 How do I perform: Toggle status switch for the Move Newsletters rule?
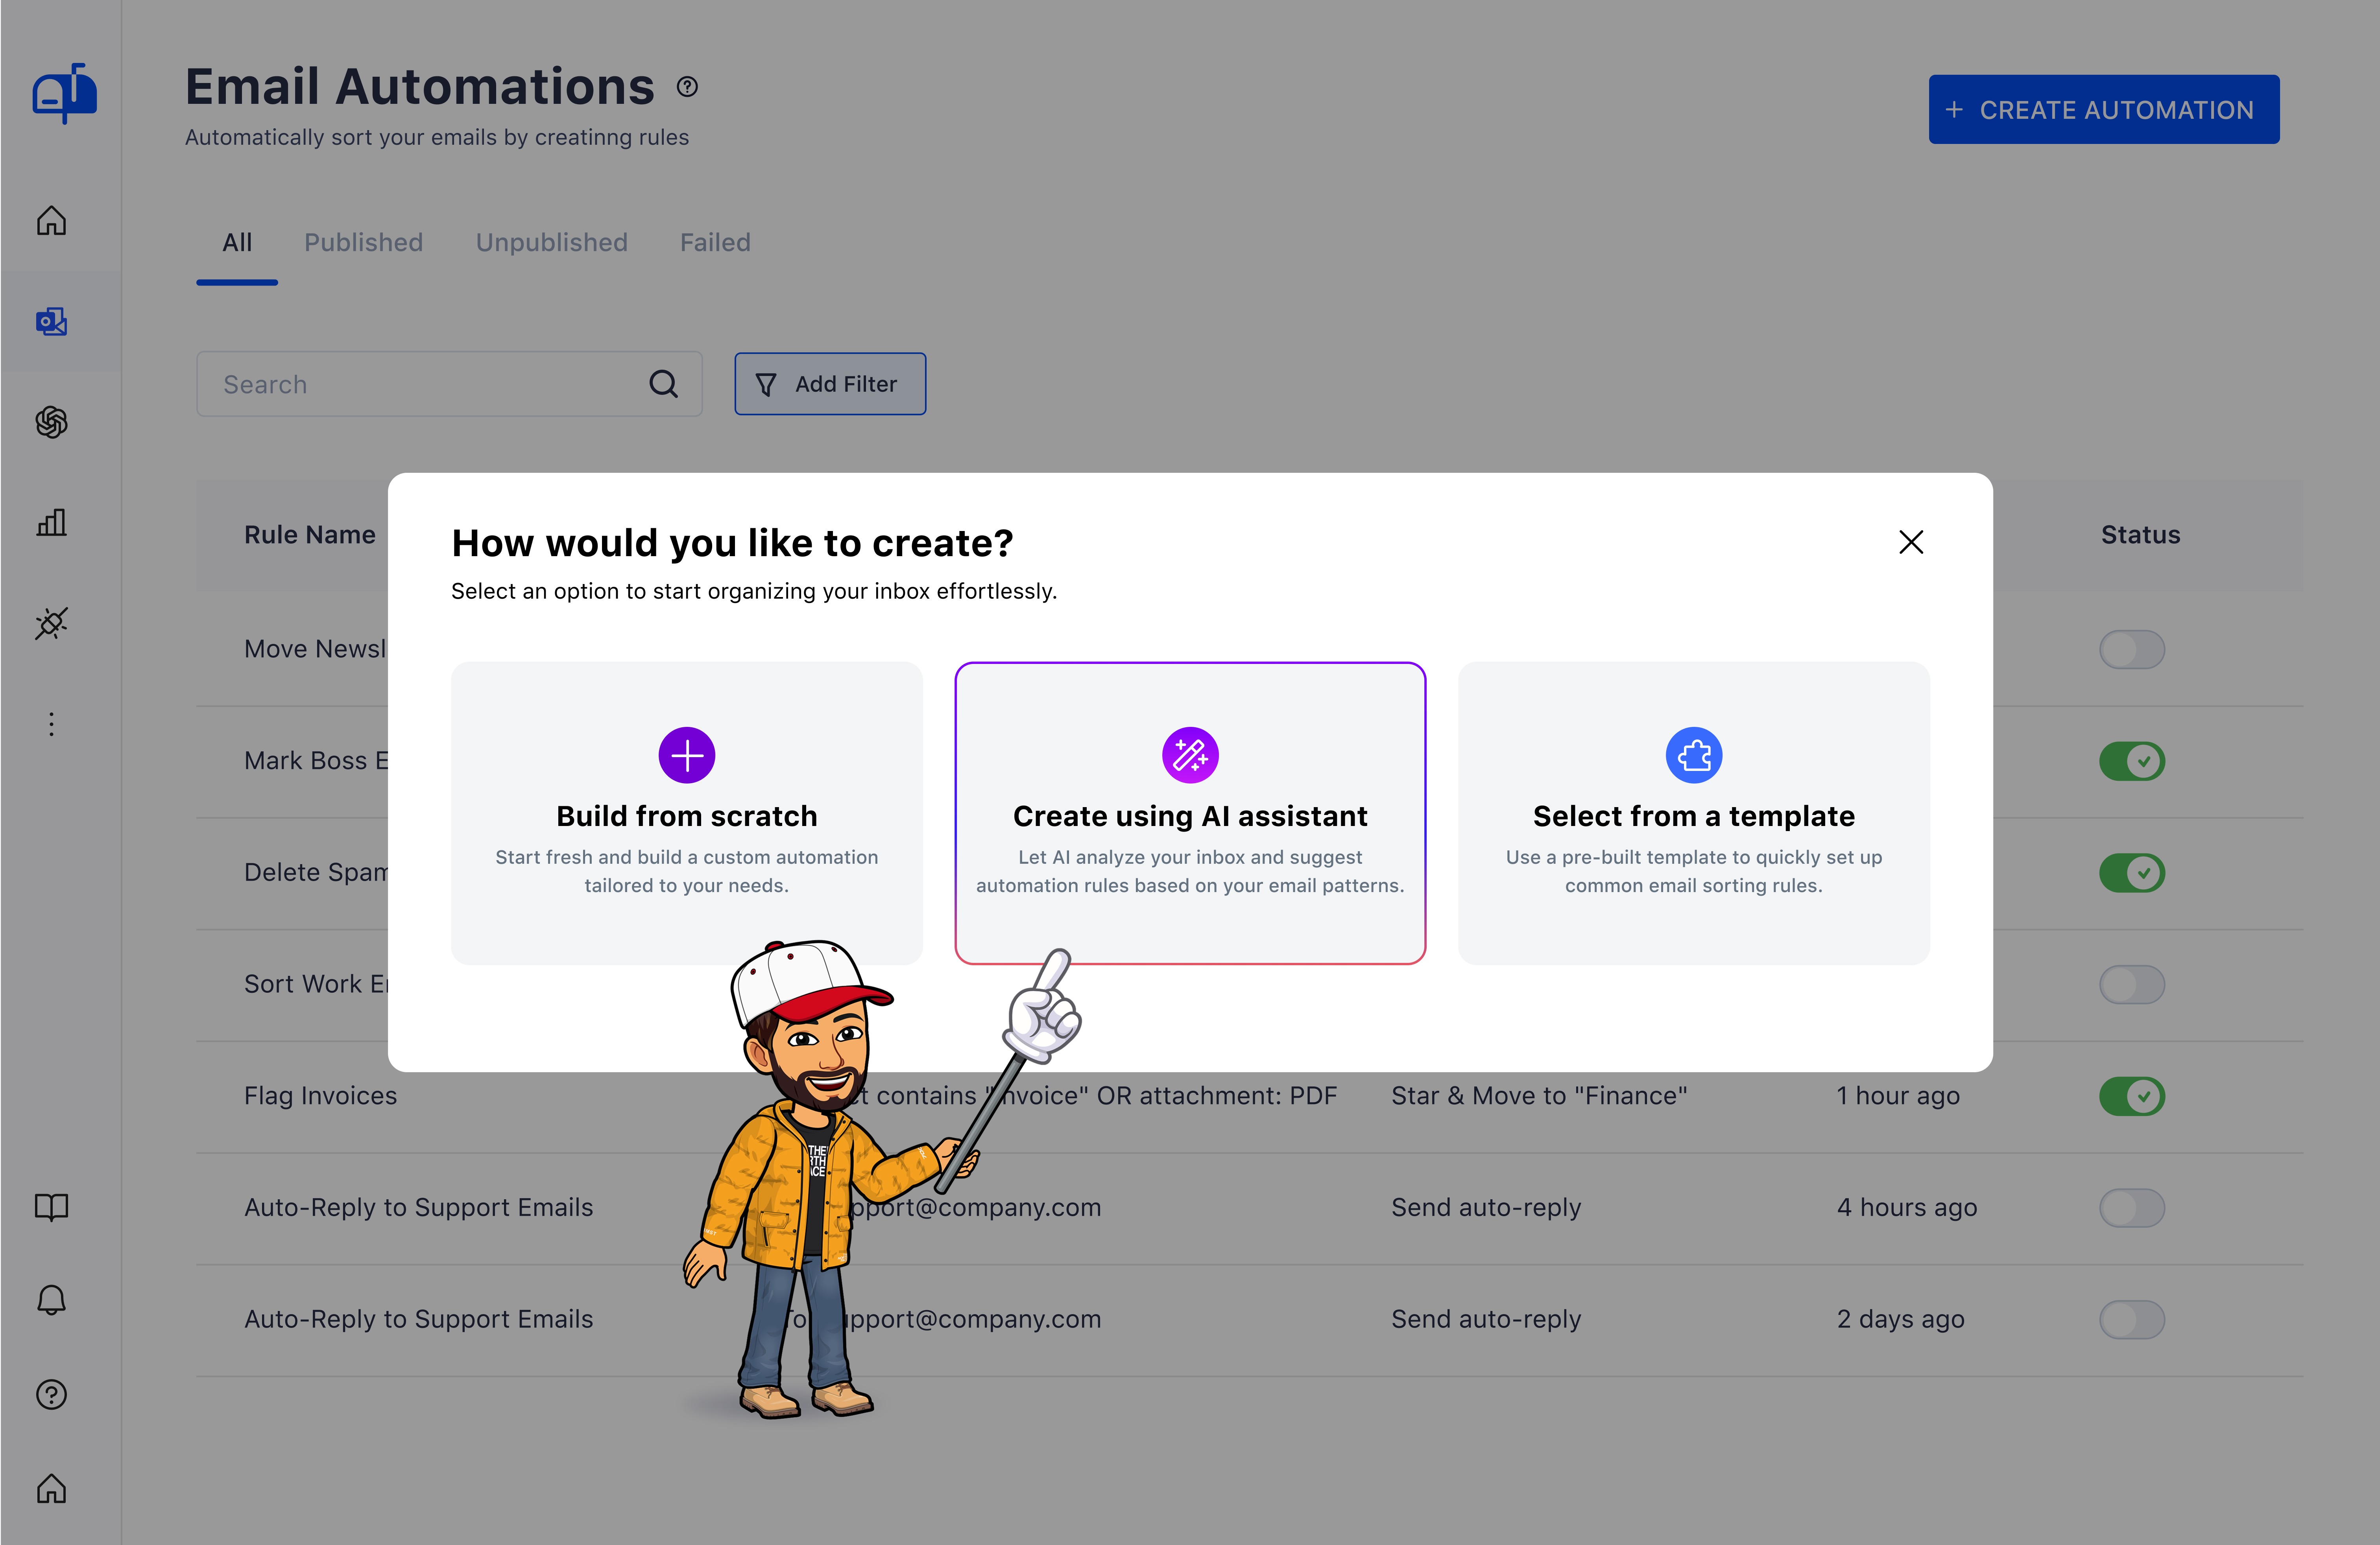click(2132, 650)
